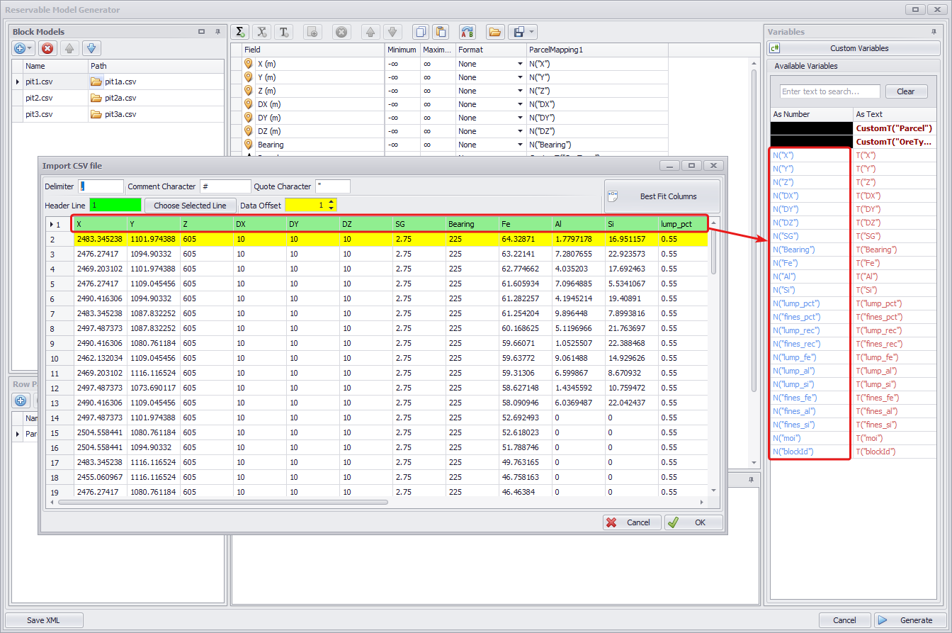Viewport: 952px width, 633px height.
Task: Increase the Data Offset spinner value
Action: pos(331,202)
